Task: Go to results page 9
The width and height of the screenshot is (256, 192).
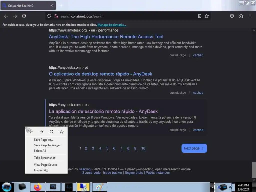Action: pyautogui.click(x=135, y=148)
